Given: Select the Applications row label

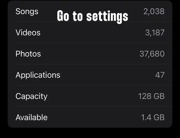Looking at the screenshot, I should pyautogui.click(x=38, y=75).
